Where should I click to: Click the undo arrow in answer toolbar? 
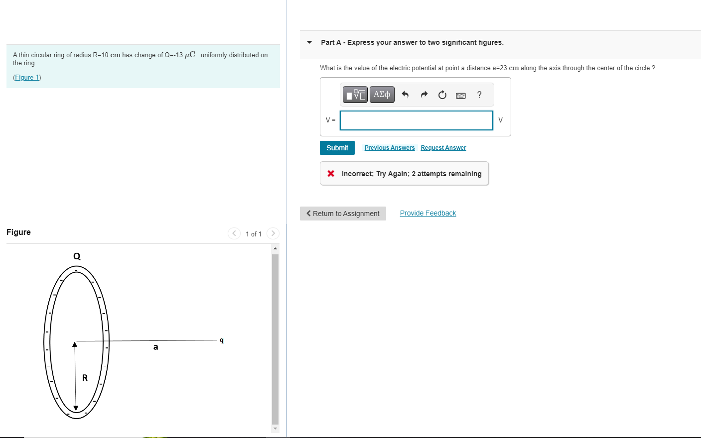[405, 94]
